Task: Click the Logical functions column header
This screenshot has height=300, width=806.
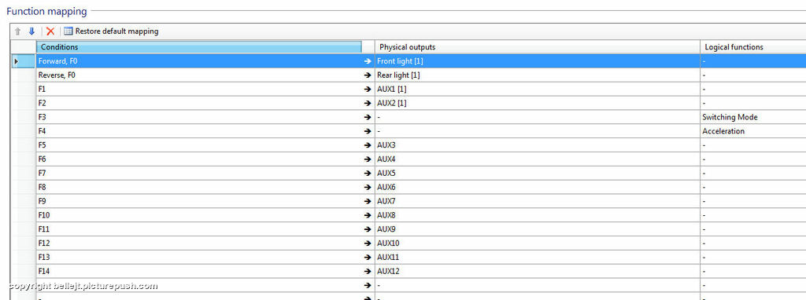Action: click(x=753, y=47)
